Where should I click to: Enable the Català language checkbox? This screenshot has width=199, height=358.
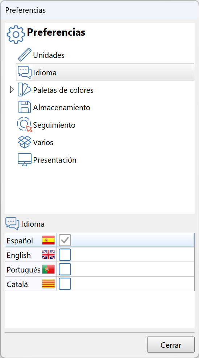(x=65, y=284)
